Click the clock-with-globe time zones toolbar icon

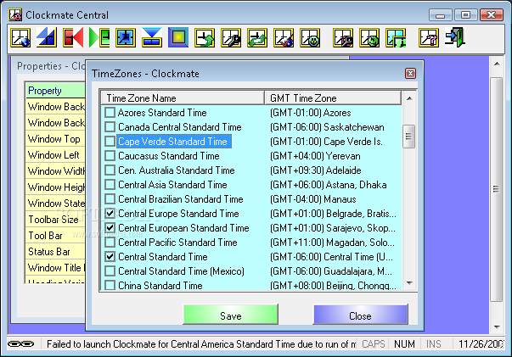pyautogui.click(x=20, y=38)
